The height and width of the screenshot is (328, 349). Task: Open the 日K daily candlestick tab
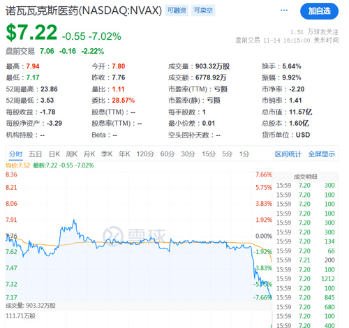(54, 154)
